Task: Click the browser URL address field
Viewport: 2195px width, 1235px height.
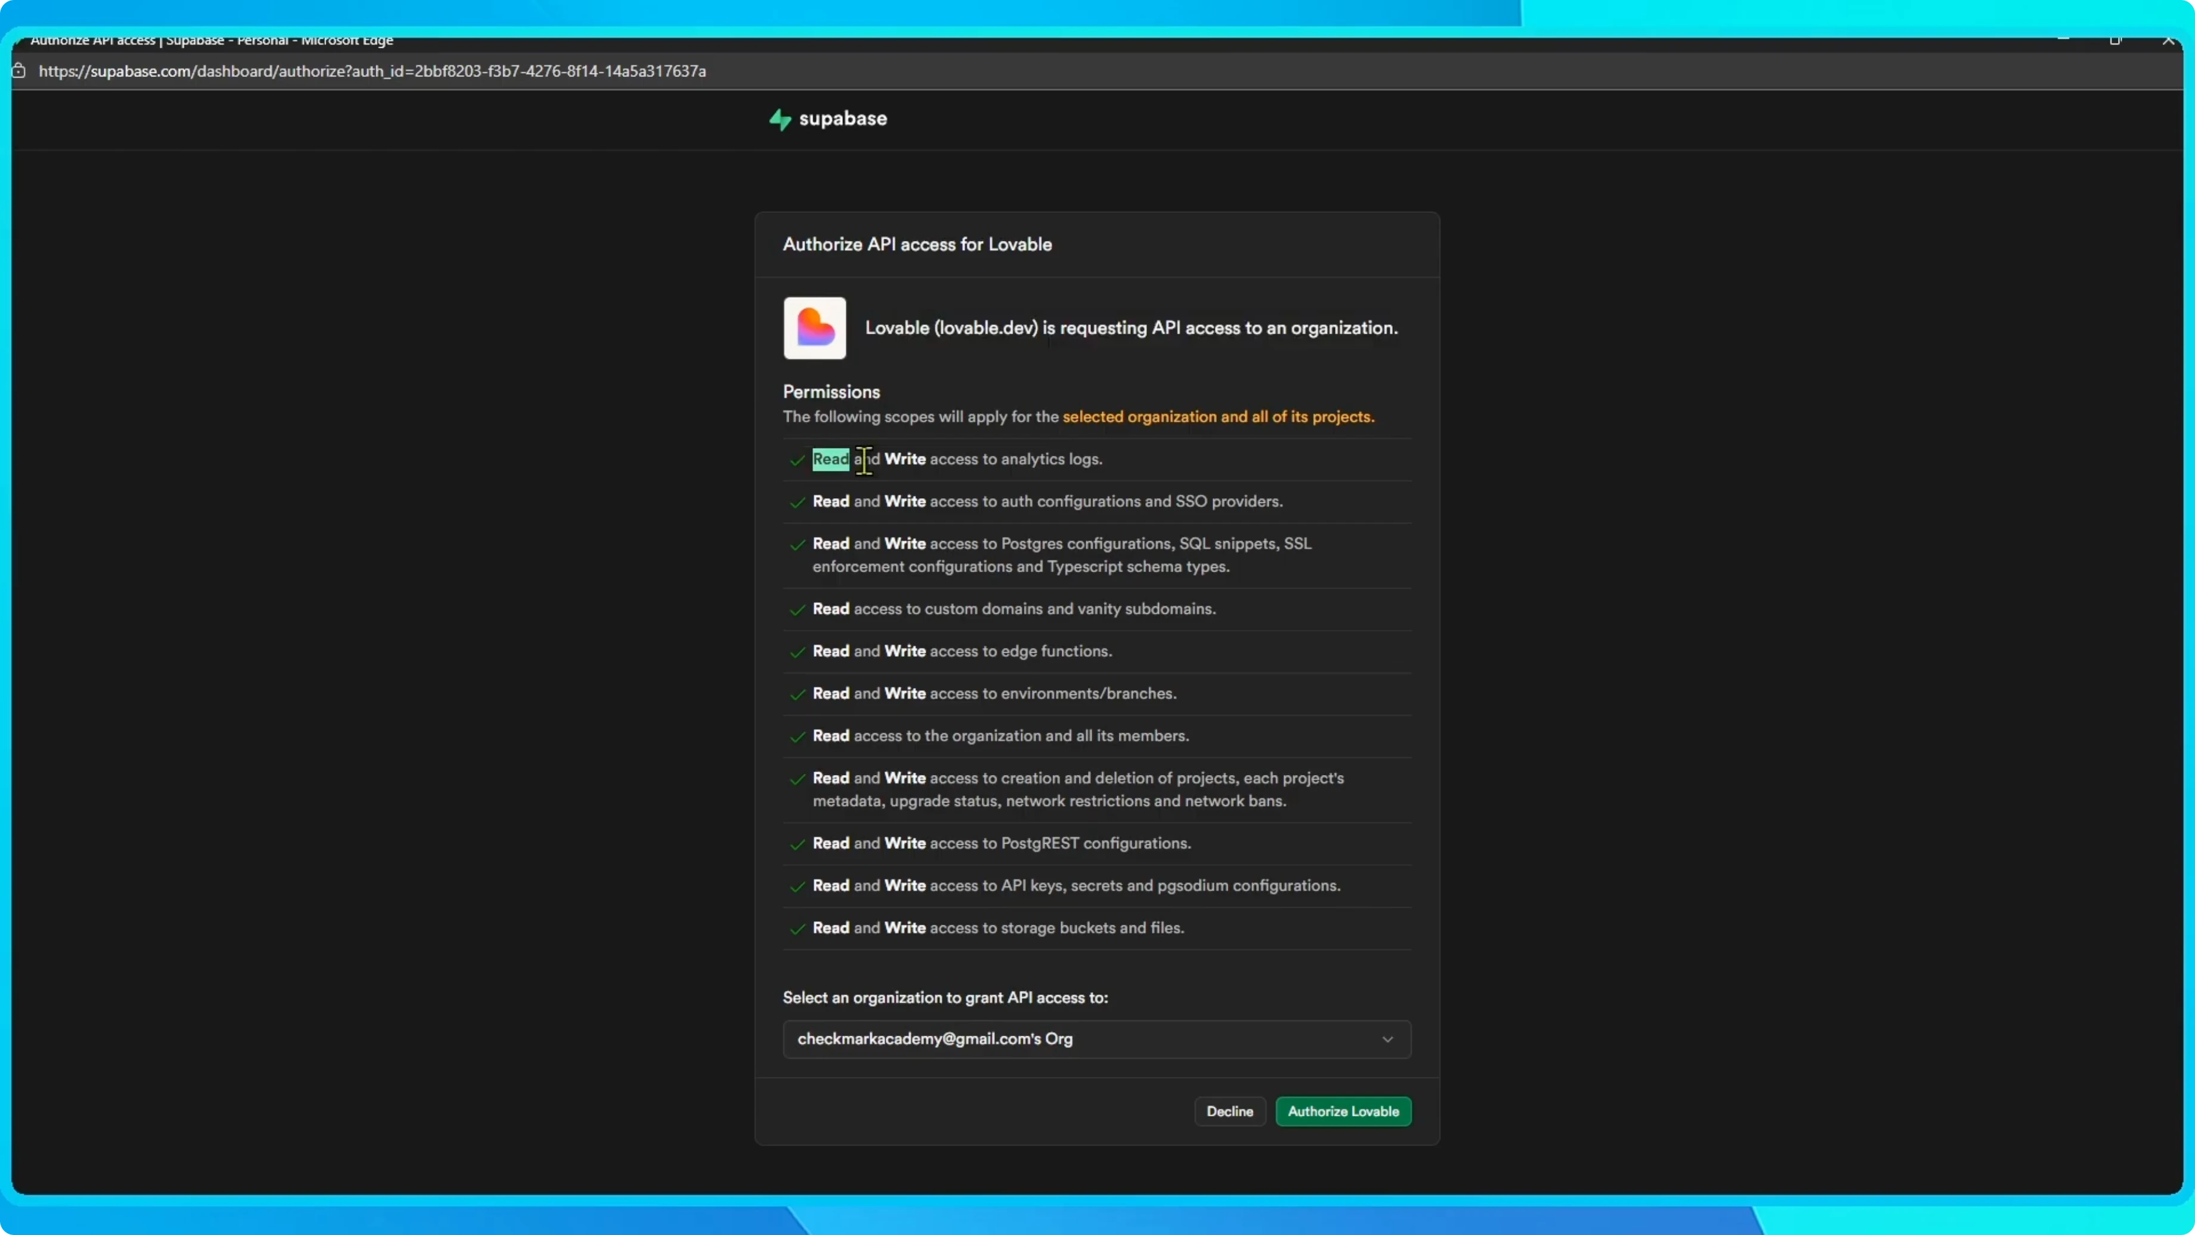Action: (372, 71)
